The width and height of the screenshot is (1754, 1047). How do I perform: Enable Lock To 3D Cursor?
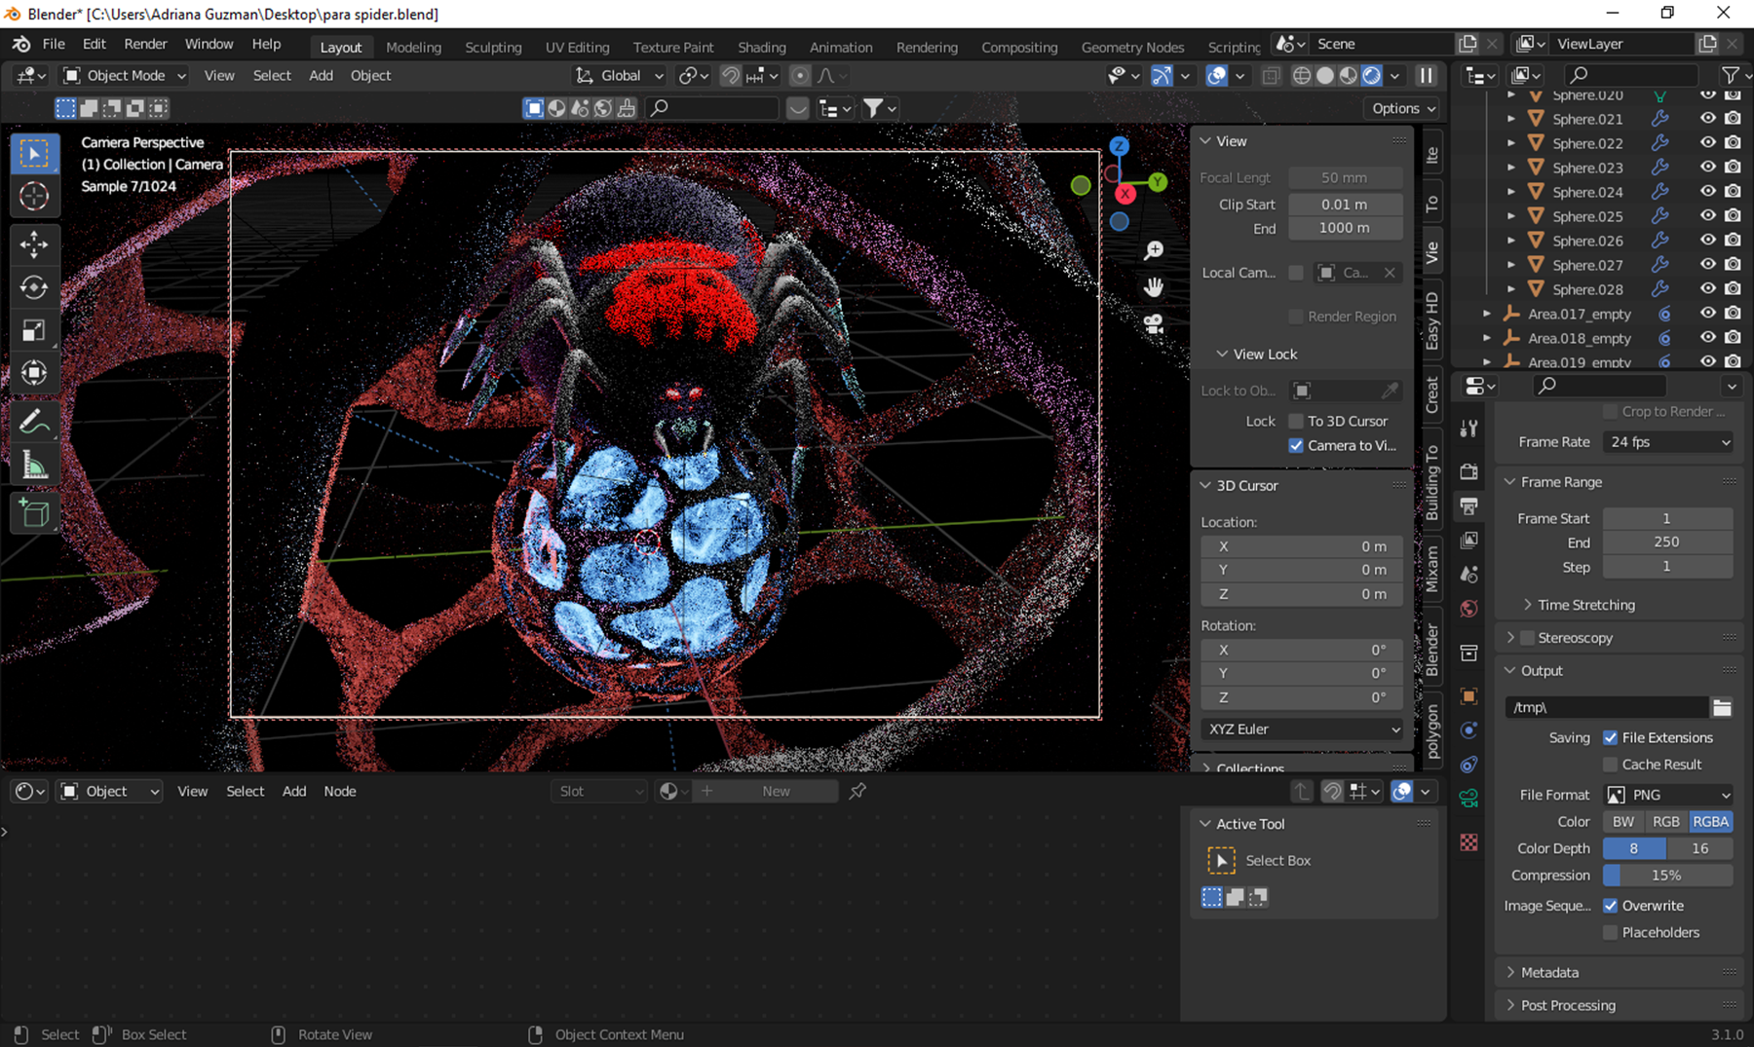(1296, 421)
